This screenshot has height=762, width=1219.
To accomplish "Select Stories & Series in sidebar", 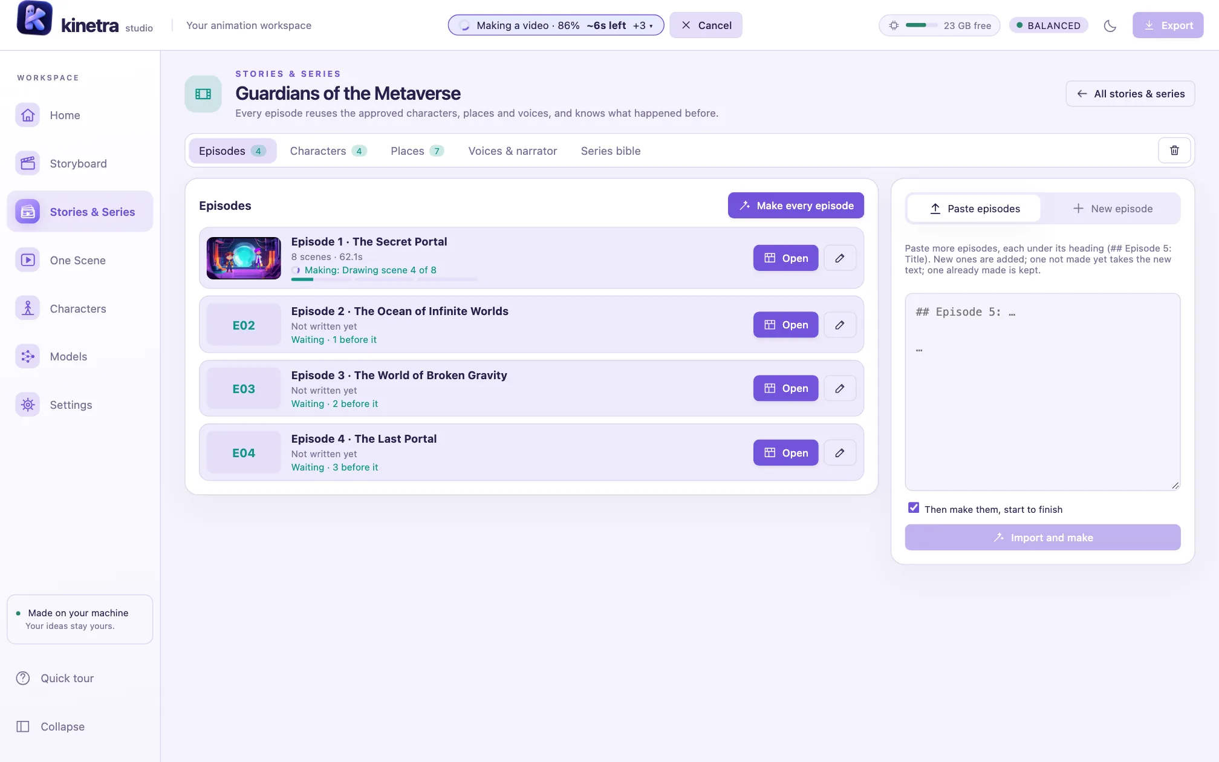I will (x=80, y=212).
